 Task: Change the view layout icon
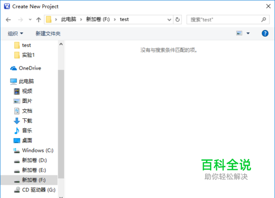(x=239, y=33)
